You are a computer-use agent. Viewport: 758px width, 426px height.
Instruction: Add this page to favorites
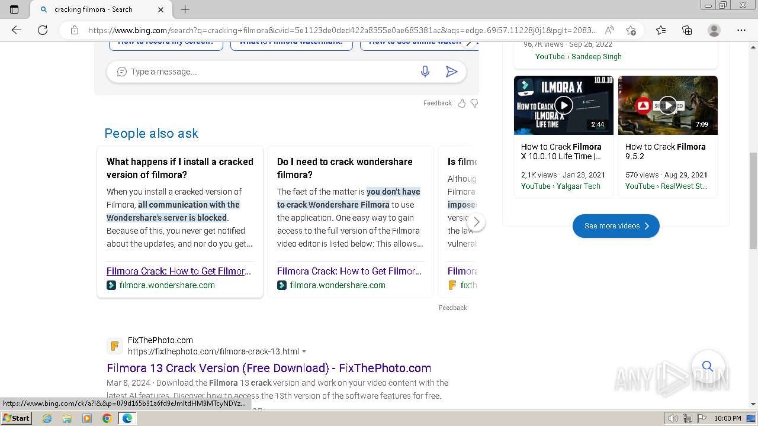[x=631, y=30]
